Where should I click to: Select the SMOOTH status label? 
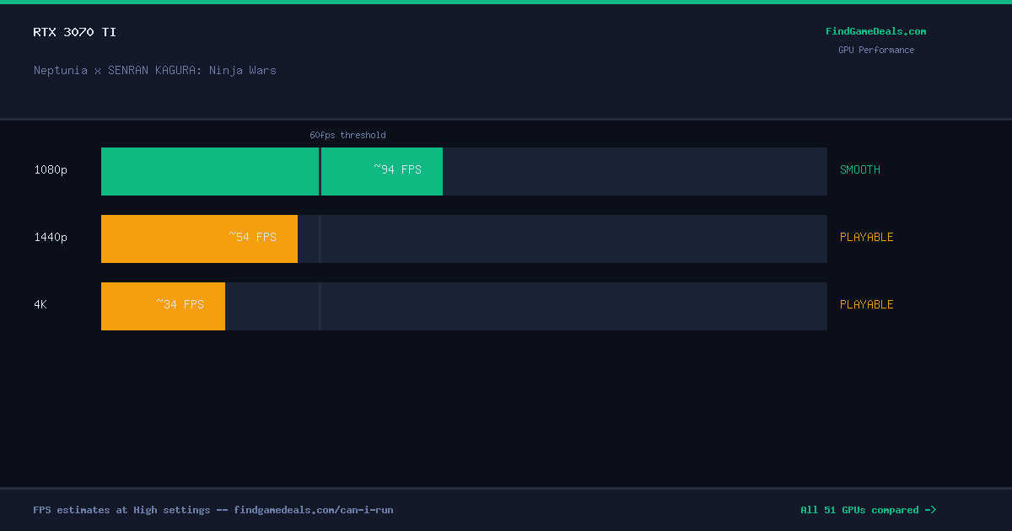[x=860, y=169]
